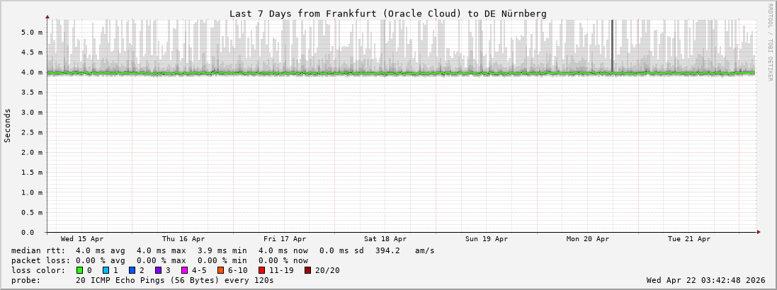Click the graph title Frankfurt to DE Nürnberg
This screenshot has height=290, width=777.
pyautogui.click(x=387, y=13)
